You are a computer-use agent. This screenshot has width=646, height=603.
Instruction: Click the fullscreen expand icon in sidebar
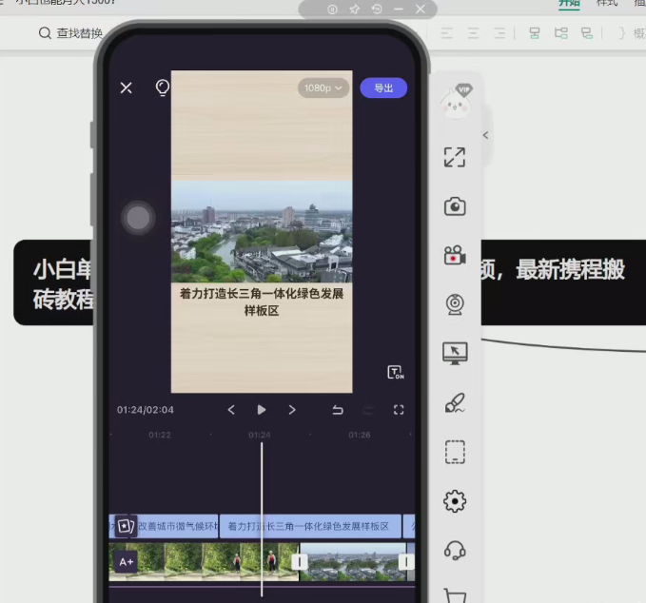(x=455, y=158)
